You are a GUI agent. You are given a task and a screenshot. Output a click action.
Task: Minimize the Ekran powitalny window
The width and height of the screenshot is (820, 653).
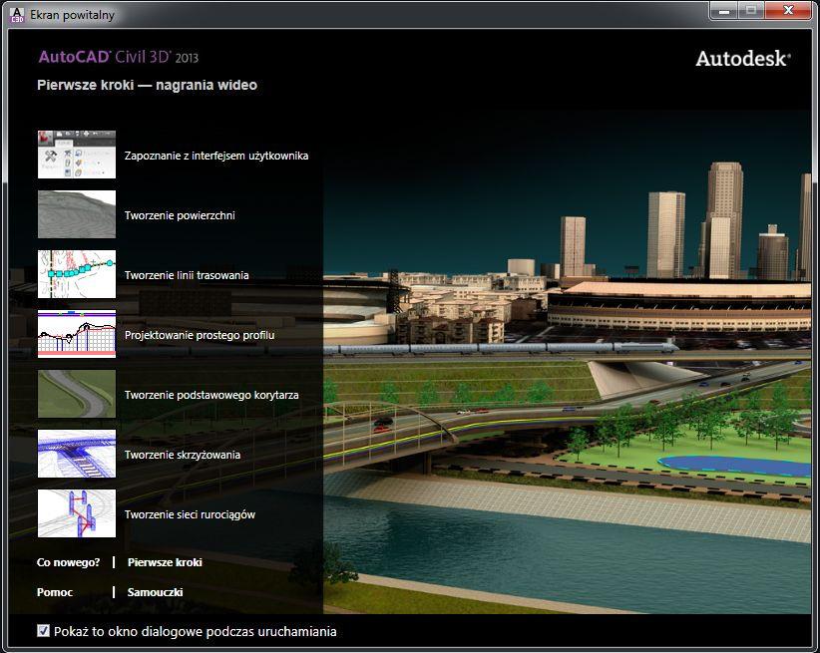pos(724,10)
